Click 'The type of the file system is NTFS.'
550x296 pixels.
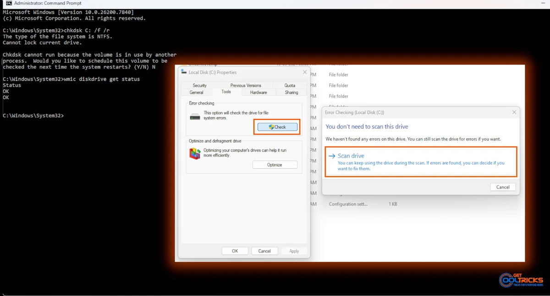[x=57, y=37]
